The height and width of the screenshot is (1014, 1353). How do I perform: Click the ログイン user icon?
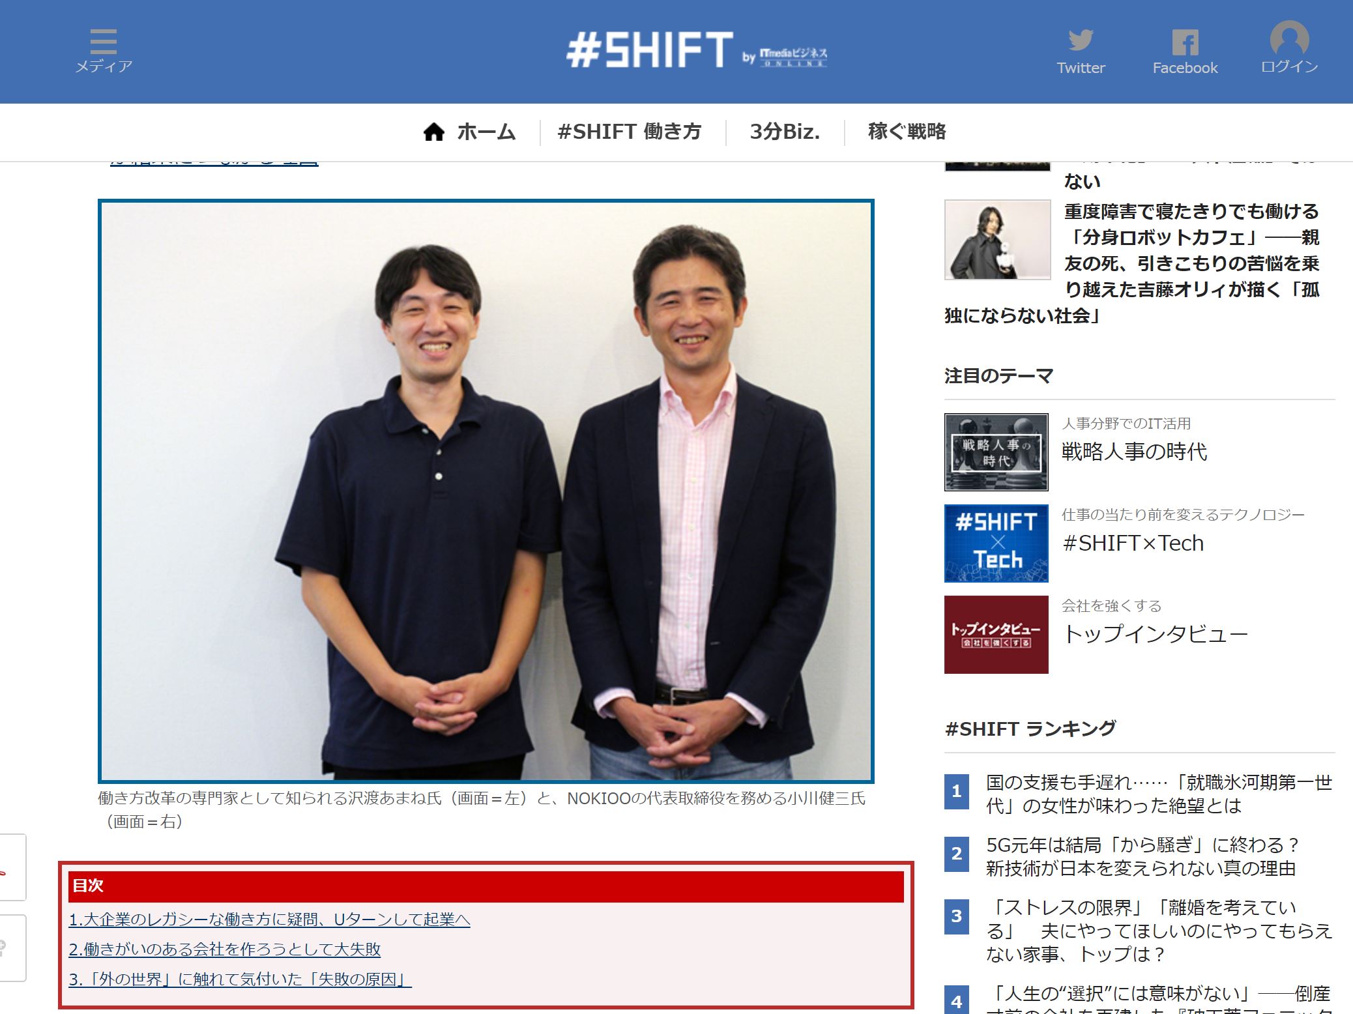point(1289,48)
